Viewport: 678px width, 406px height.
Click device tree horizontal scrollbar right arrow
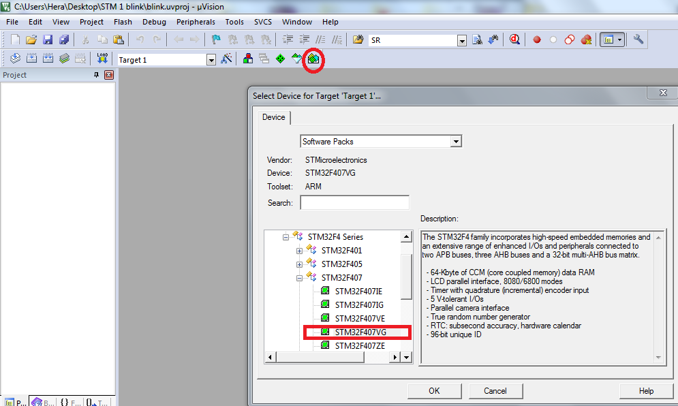[x=395, y=357]
